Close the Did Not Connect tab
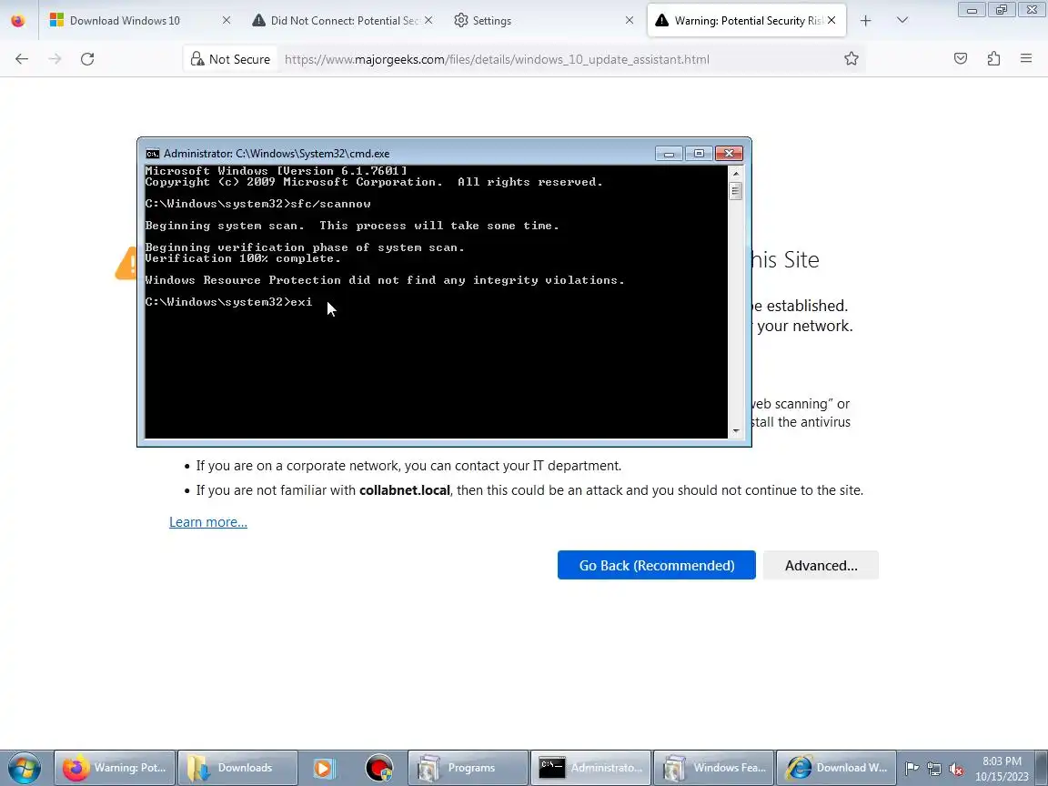This screenshot has height=786, width=1048. point(428,21)
